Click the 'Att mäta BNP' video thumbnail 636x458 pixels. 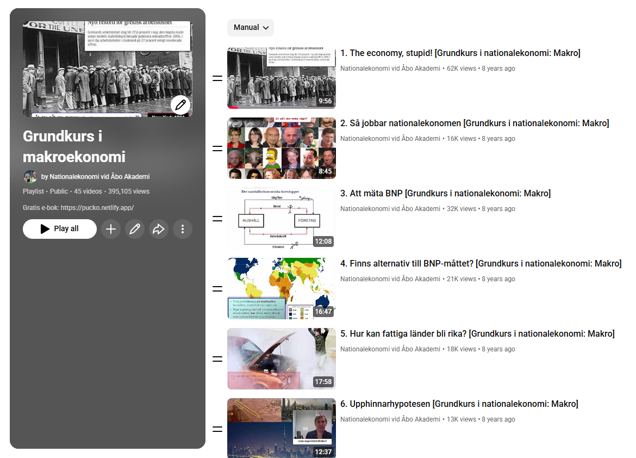pyautogui.click(x=281, y=219)
